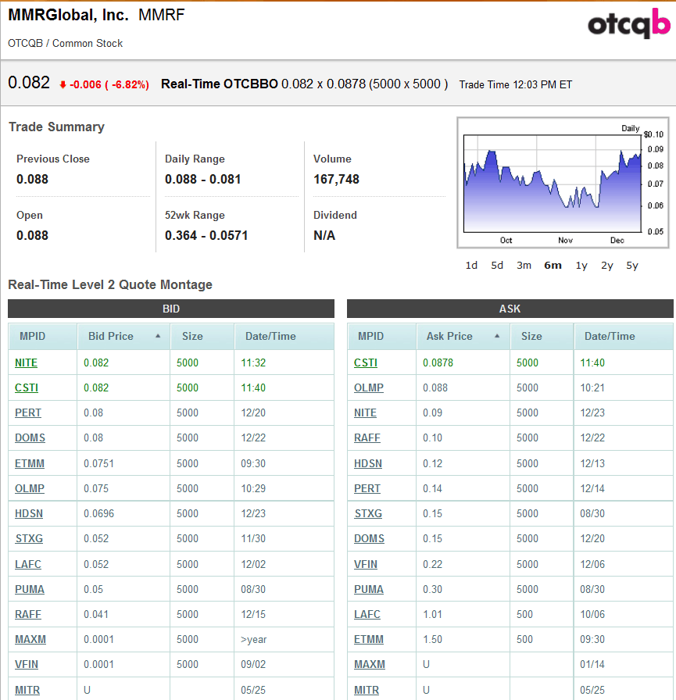
Task: Show the 2y chart range
Action: pyautogui.click(x=607, y=265)
